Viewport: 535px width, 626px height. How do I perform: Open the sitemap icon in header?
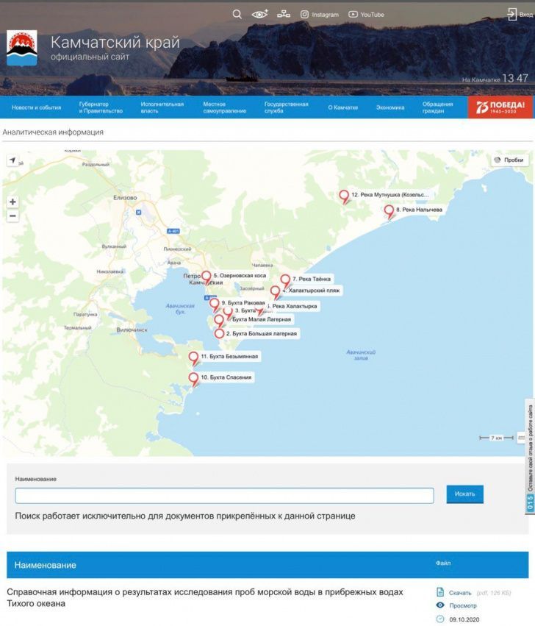(x=284, y=14)
